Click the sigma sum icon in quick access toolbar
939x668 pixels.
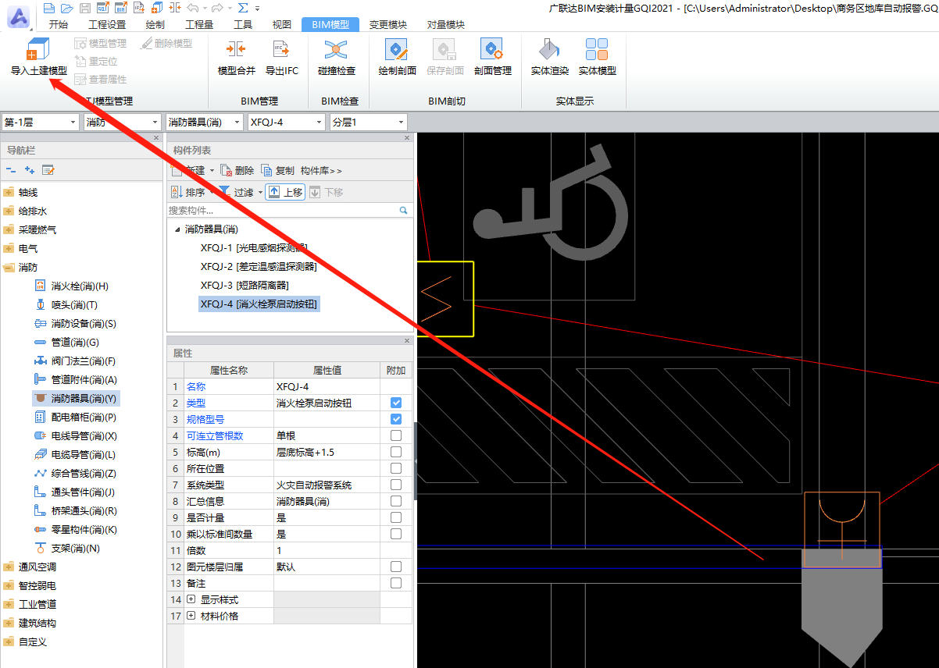point(243,8)
